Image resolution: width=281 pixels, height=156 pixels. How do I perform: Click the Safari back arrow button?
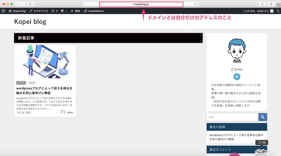click(18, 4)
